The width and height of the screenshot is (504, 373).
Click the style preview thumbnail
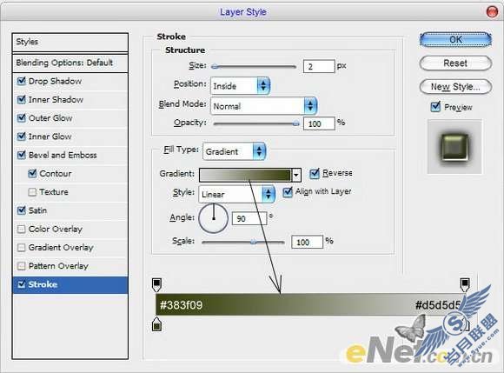click(454, 147)
